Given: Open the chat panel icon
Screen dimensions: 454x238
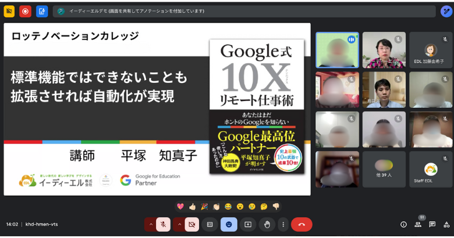Looking at the screenshot, I should 432,225.
